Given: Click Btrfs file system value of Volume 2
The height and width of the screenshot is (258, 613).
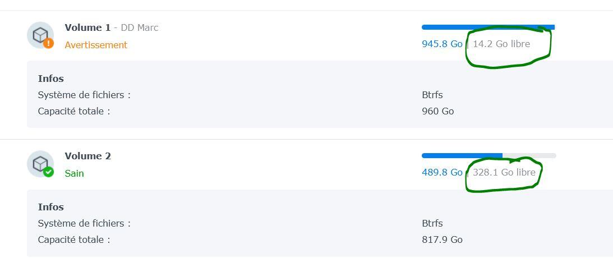Looking at the screenshot, I should [432, 224].
